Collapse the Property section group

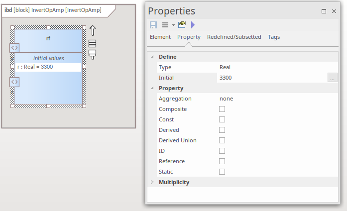(152, 88)
